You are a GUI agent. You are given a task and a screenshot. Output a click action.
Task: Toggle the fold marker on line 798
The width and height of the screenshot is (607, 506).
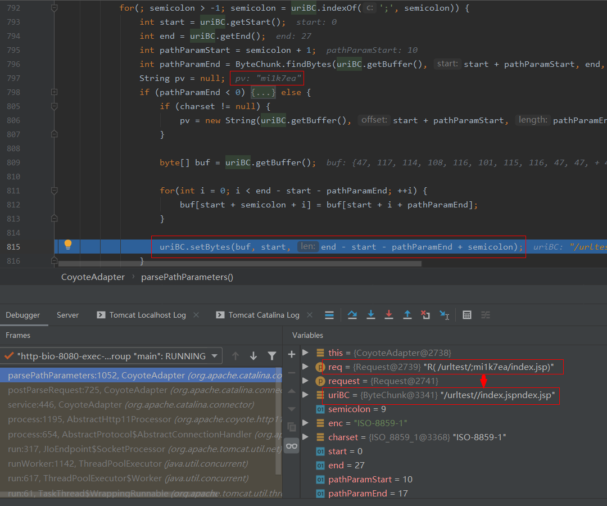(55, 92)
